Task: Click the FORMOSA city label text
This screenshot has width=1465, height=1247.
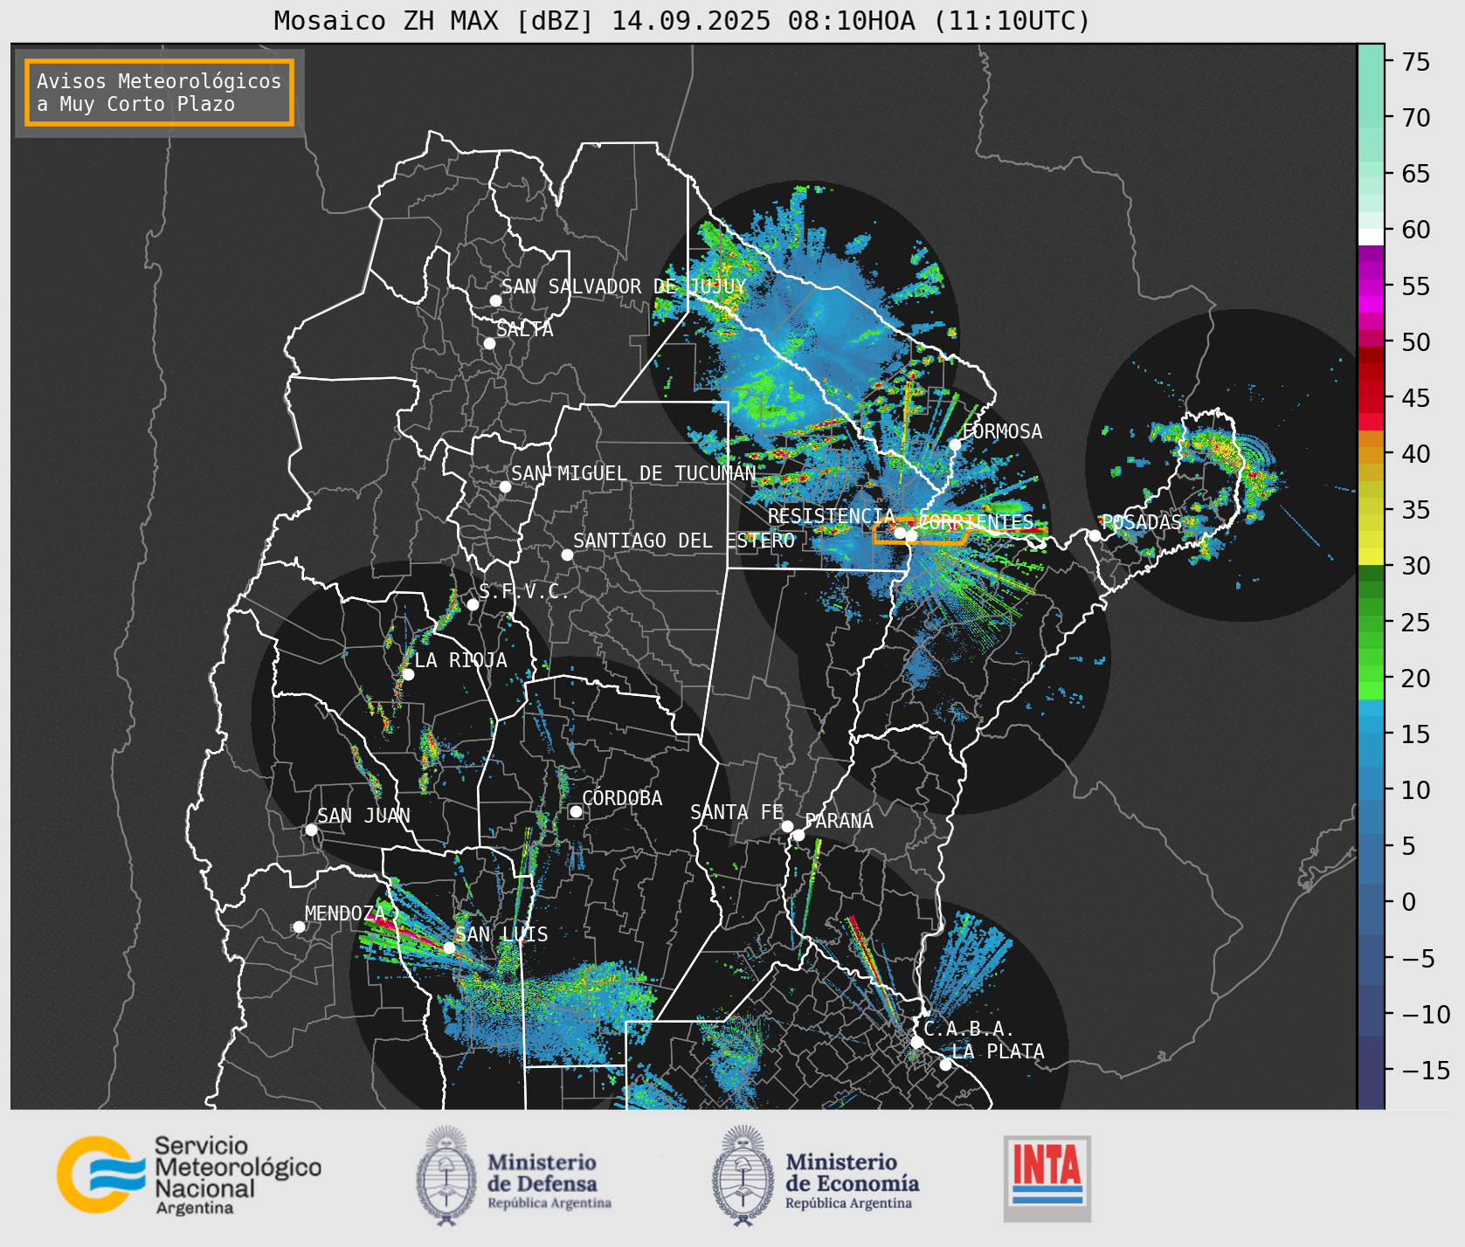Action: click(1002, 431)
